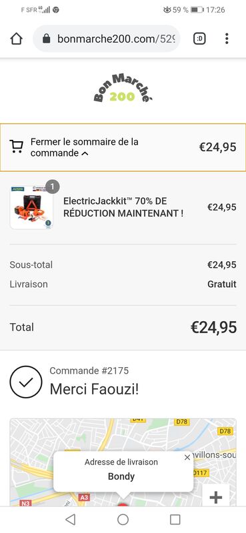Viewport: 246px width, 533px height.
Task: Tap the battery status indicator
Action: 197,10
